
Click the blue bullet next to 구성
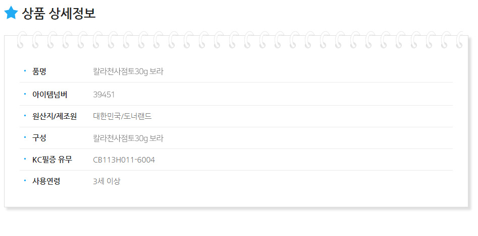pos(25,137)
